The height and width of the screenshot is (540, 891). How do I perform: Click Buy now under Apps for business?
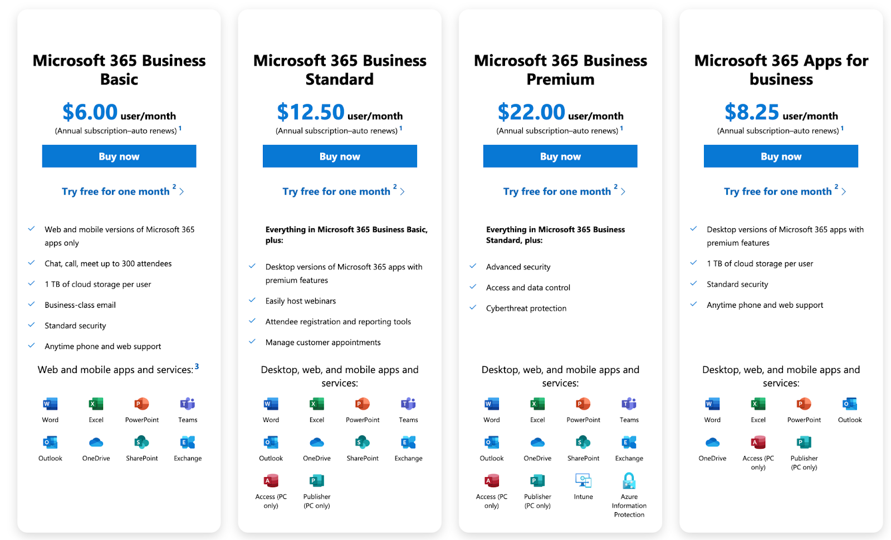coord(780,156)
